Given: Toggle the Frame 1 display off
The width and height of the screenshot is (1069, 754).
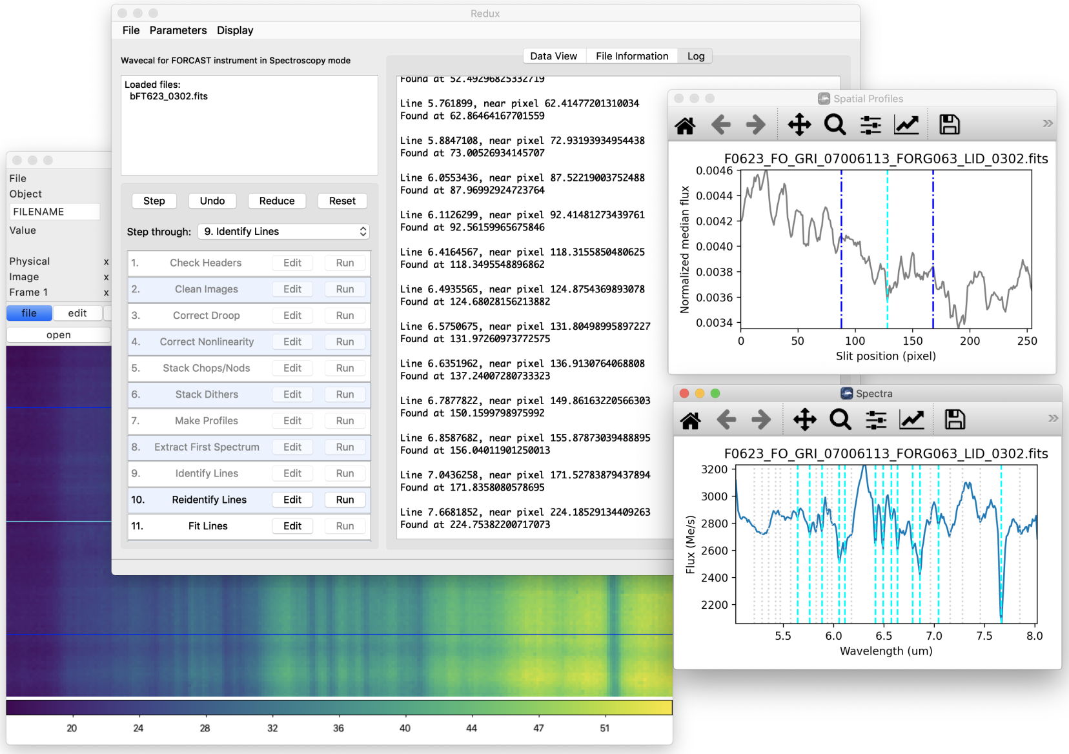Looking at the screenshot, I should [x=105, y=292].
